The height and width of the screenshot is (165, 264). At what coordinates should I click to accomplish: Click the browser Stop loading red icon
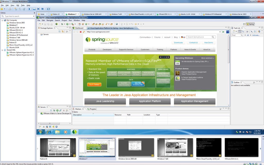(81, 32)
